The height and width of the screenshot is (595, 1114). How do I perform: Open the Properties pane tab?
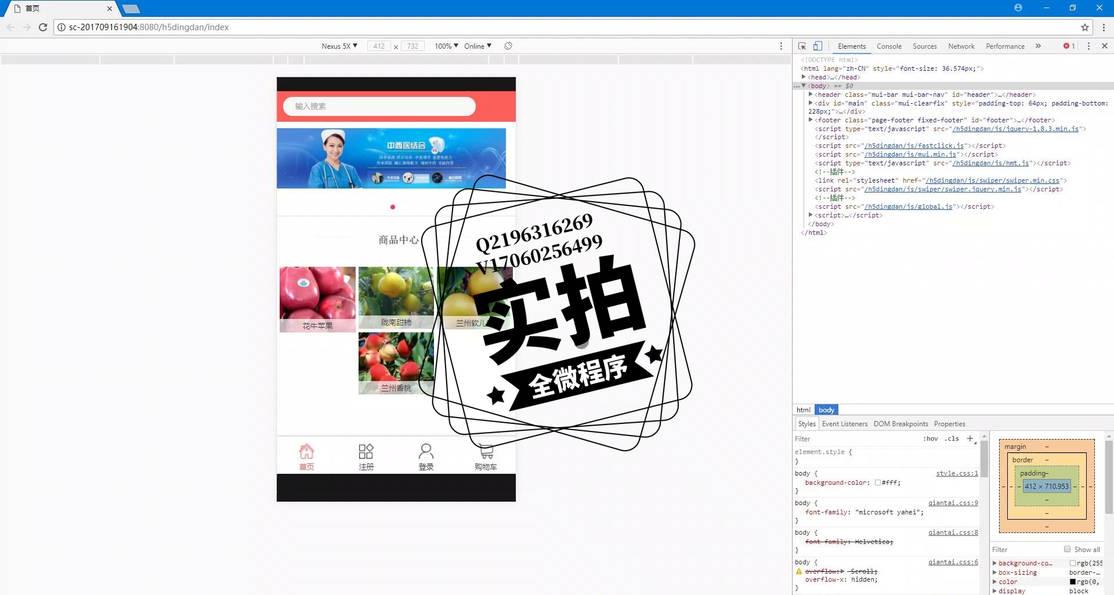pos(949,424)
